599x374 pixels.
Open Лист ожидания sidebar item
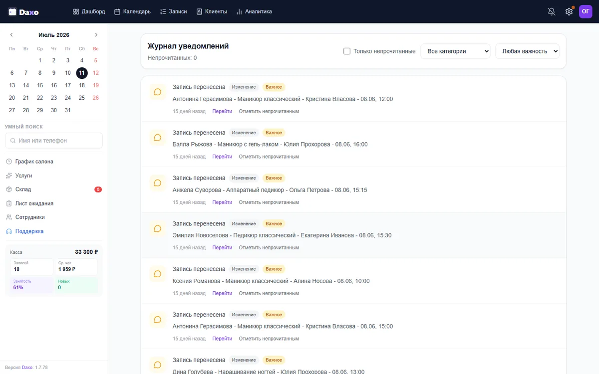pos(54,203)
